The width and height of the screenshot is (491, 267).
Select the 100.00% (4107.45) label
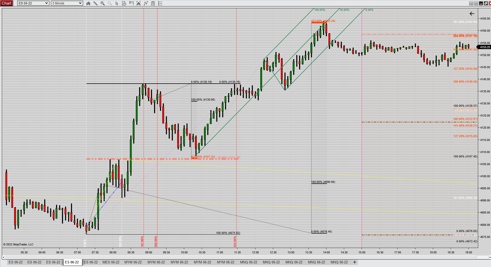tap(465, 156)
